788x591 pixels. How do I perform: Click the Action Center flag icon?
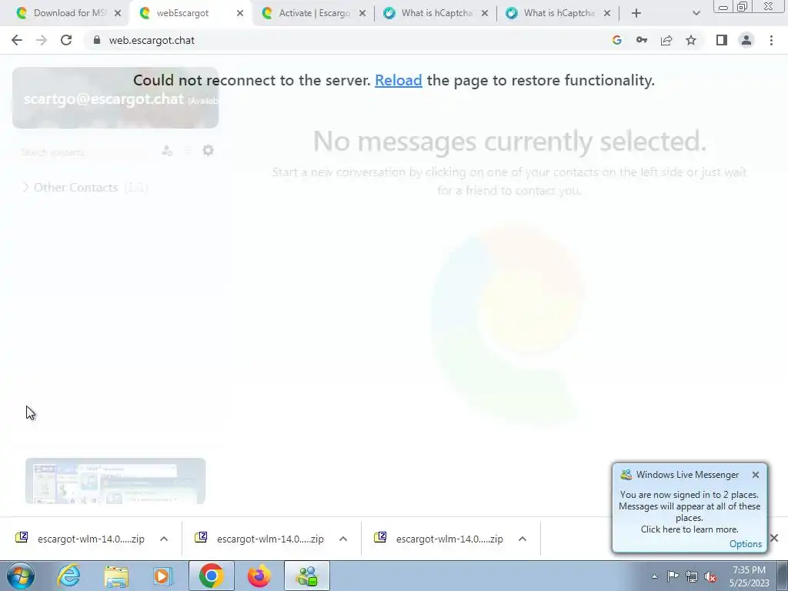pyautogui.click(x=673, y=576)
